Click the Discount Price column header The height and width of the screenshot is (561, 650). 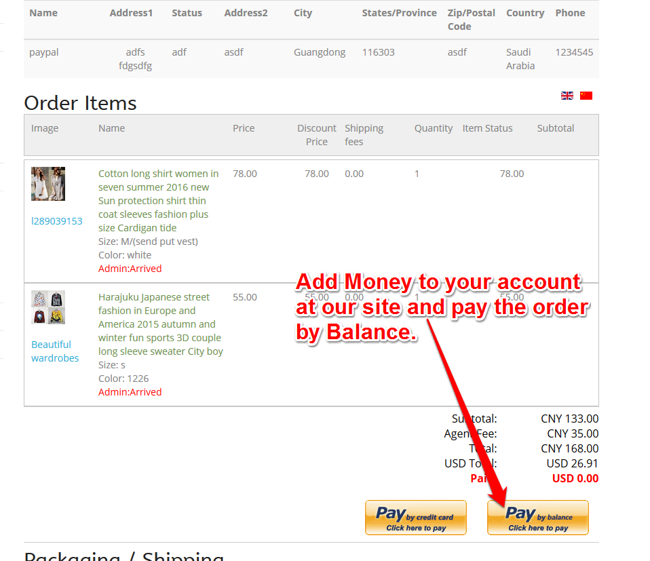point(317,135)
